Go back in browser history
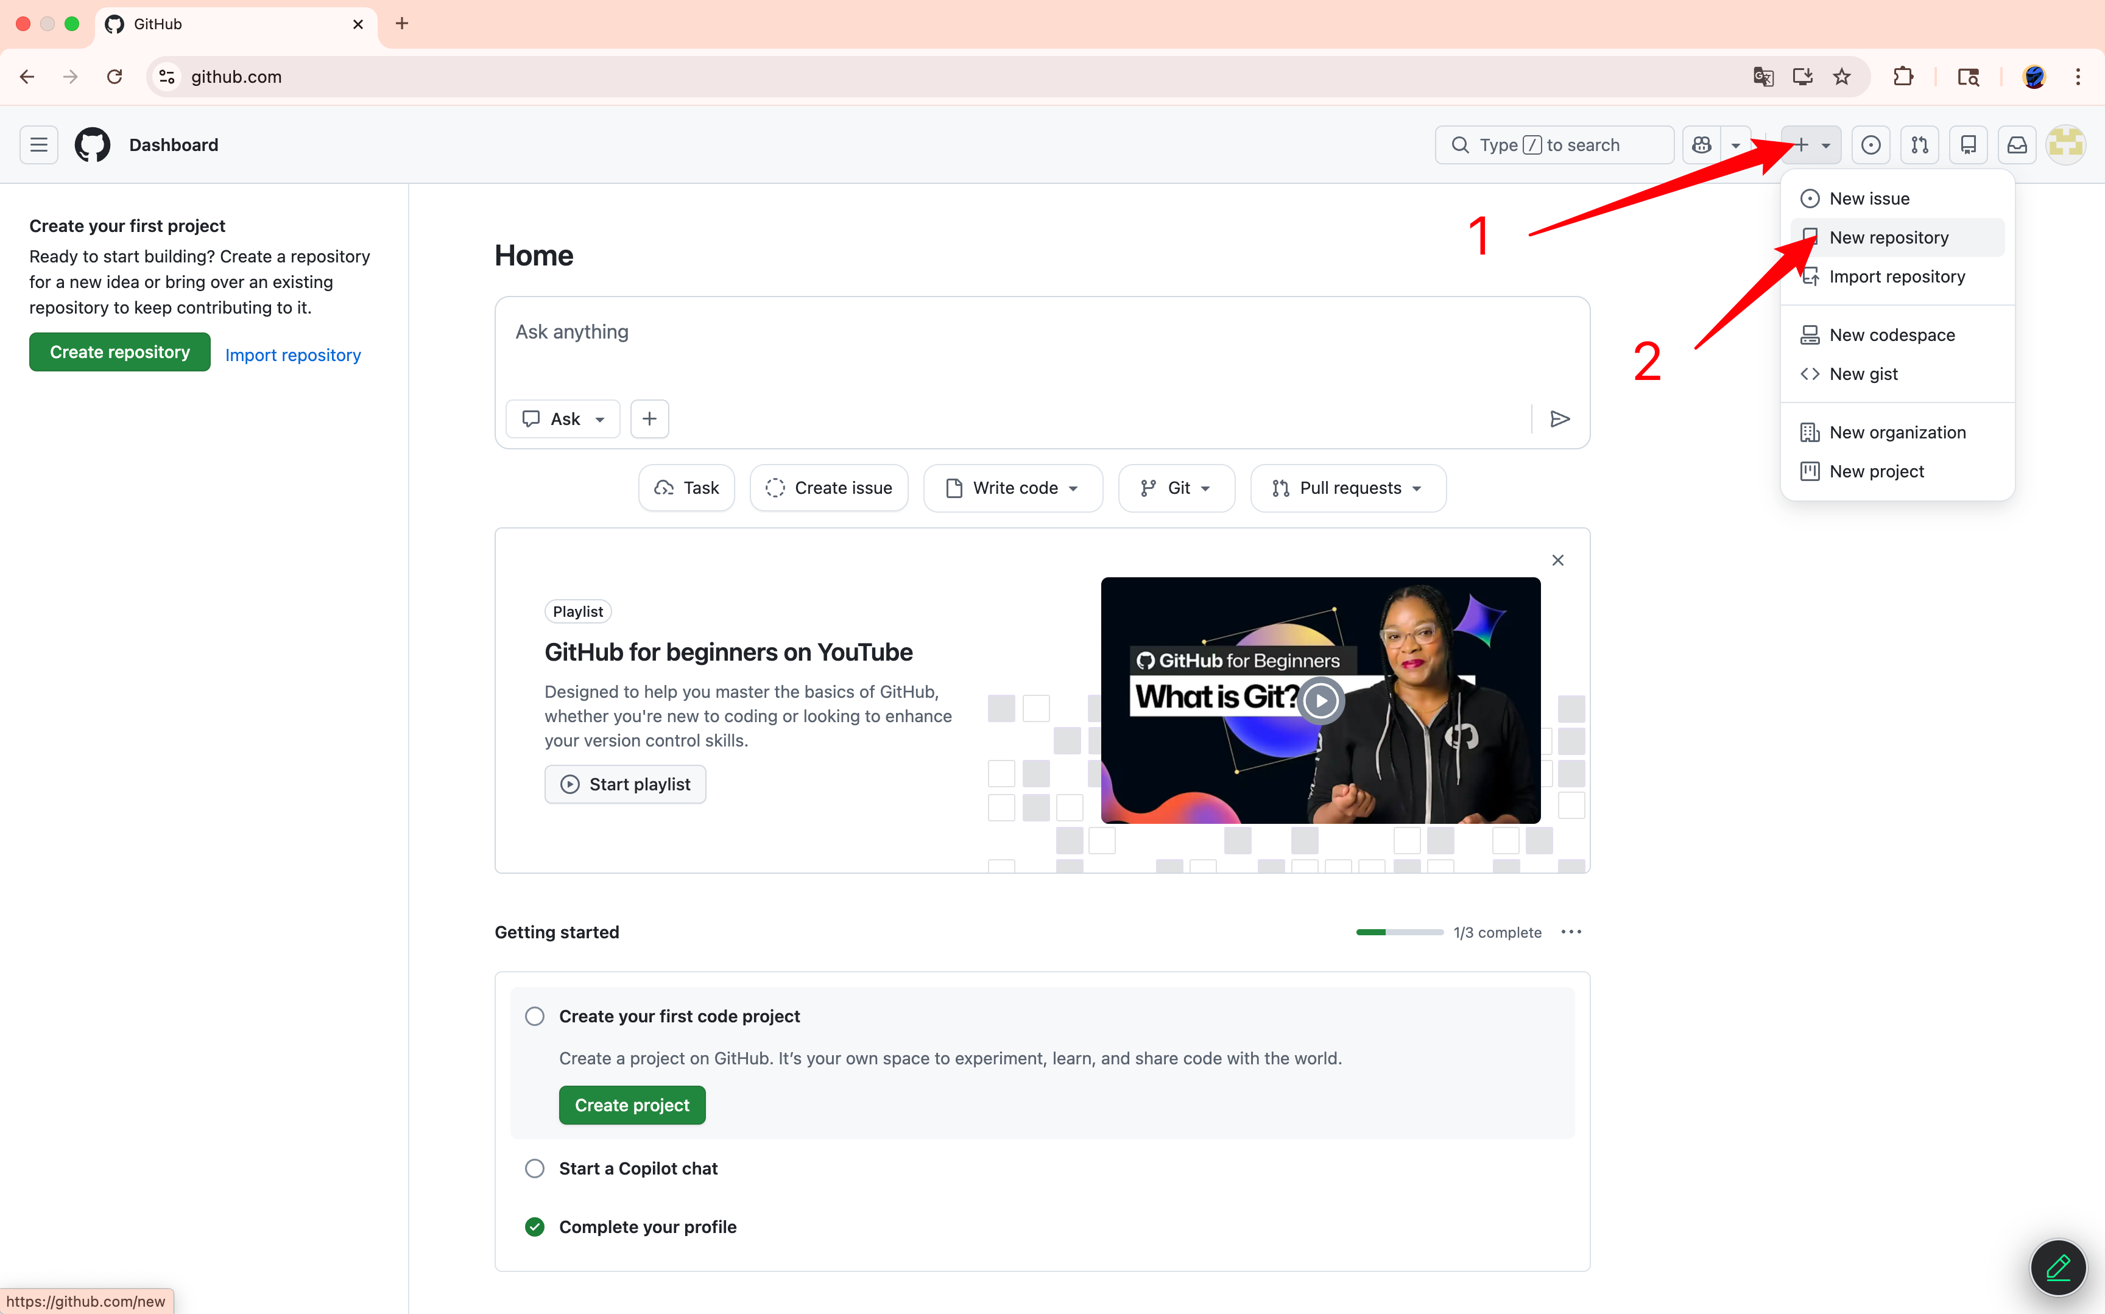Screen dimensions: 2105x1314 pyautogui.click(x=27, y=77)
